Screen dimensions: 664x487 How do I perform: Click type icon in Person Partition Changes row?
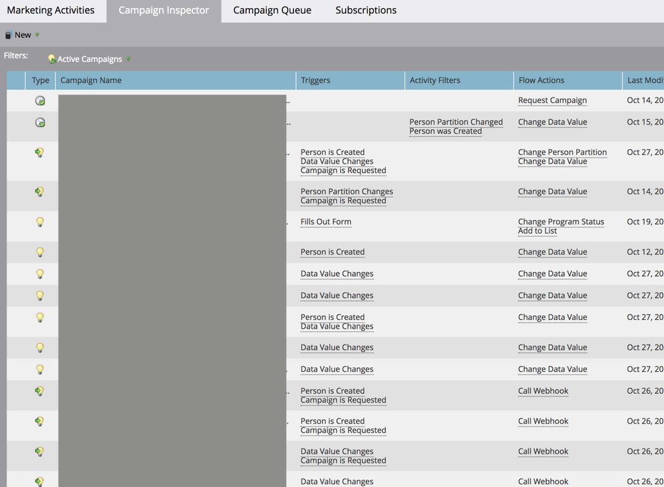click(x=40, y=192)
